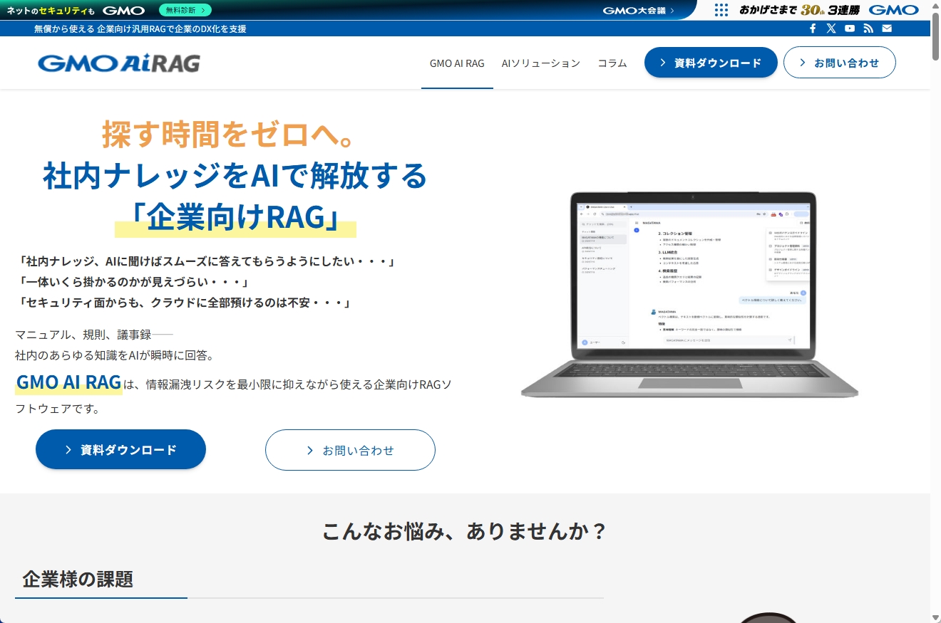Open the コラム menu item
Viewport: 941px width, 623px height.
[x=612, y=63]
